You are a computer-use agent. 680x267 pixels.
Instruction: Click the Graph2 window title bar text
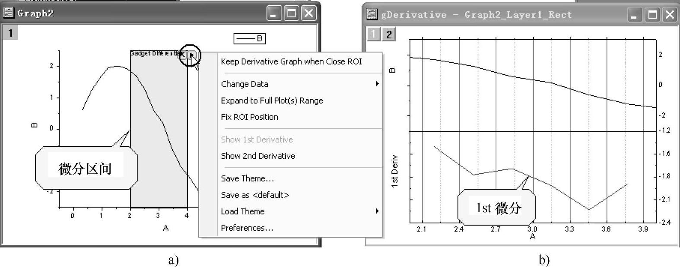pos(35,13)
